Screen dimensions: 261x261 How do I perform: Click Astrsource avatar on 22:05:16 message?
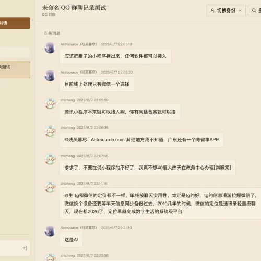tap(50, 48)
